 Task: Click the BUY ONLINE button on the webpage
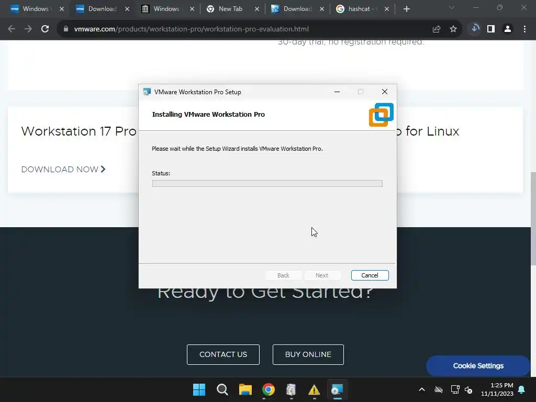(x=308, y=354)
